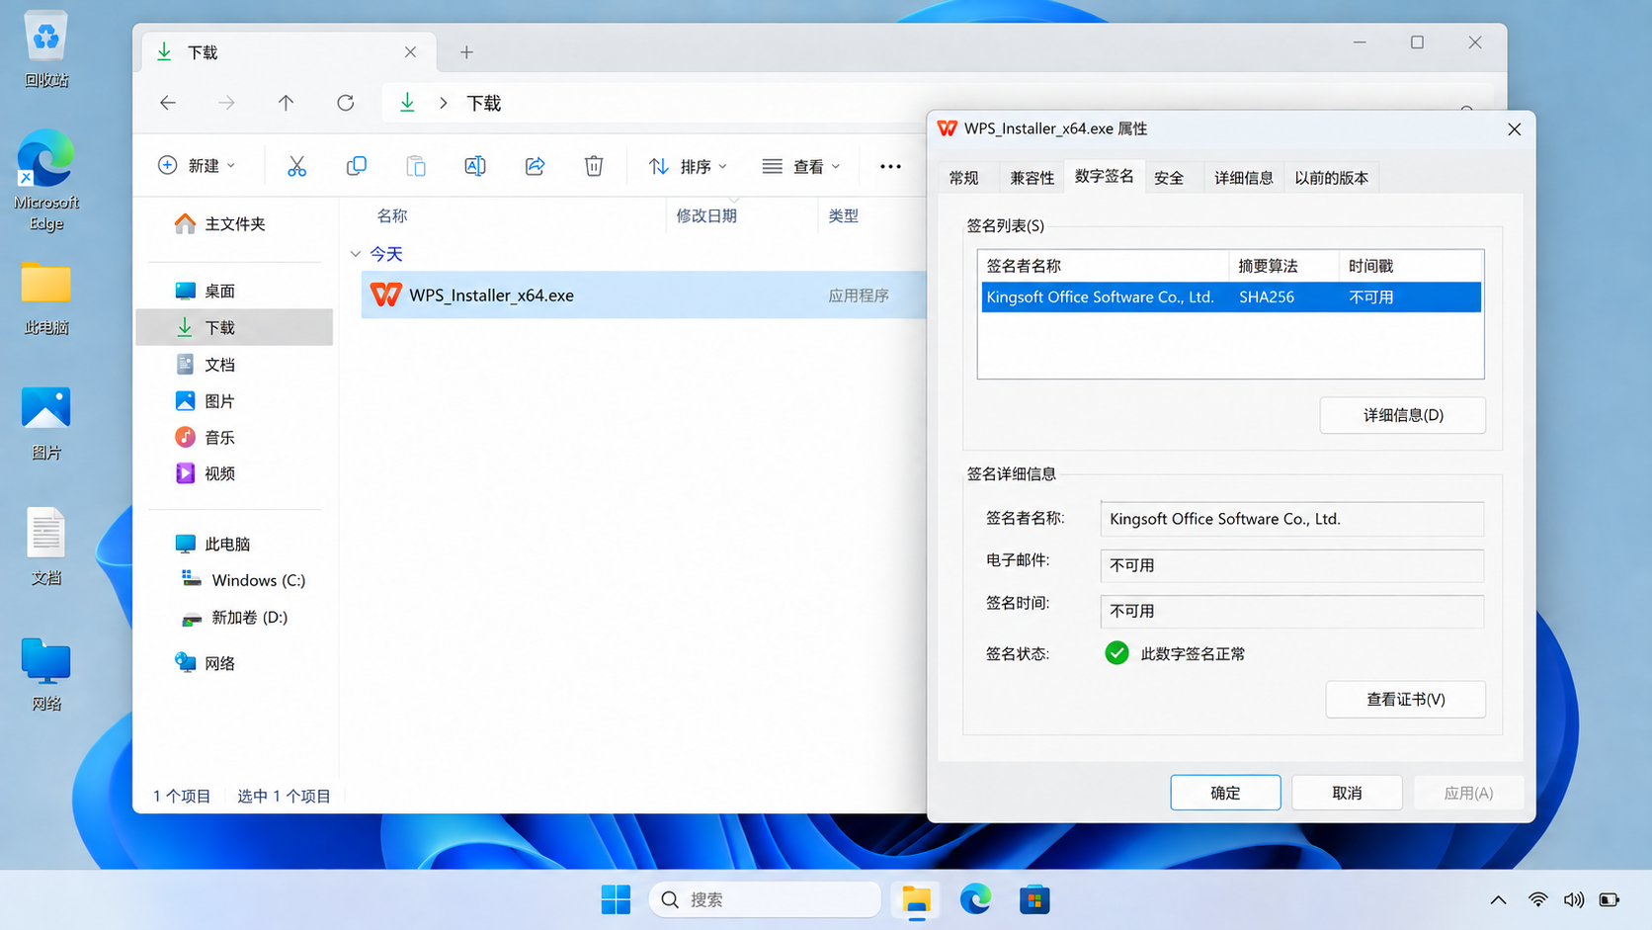Collapse the 今天 group chevron

pyautogui.click(x=356, y=254)
